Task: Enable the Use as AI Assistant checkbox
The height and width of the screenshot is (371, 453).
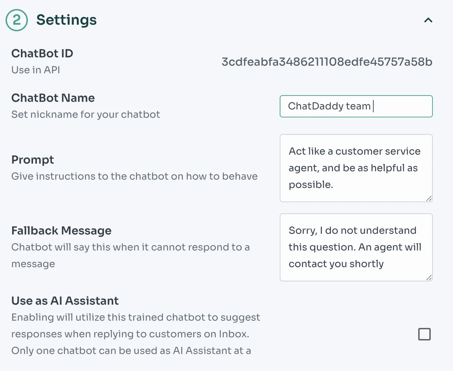Action: (x=424, y=334)
